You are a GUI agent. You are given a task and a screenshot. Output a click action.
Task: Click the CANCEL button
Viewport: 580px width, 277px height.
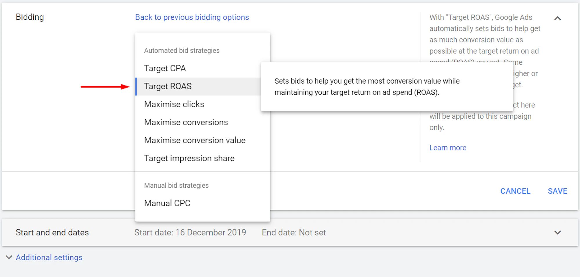coord(515,191)
